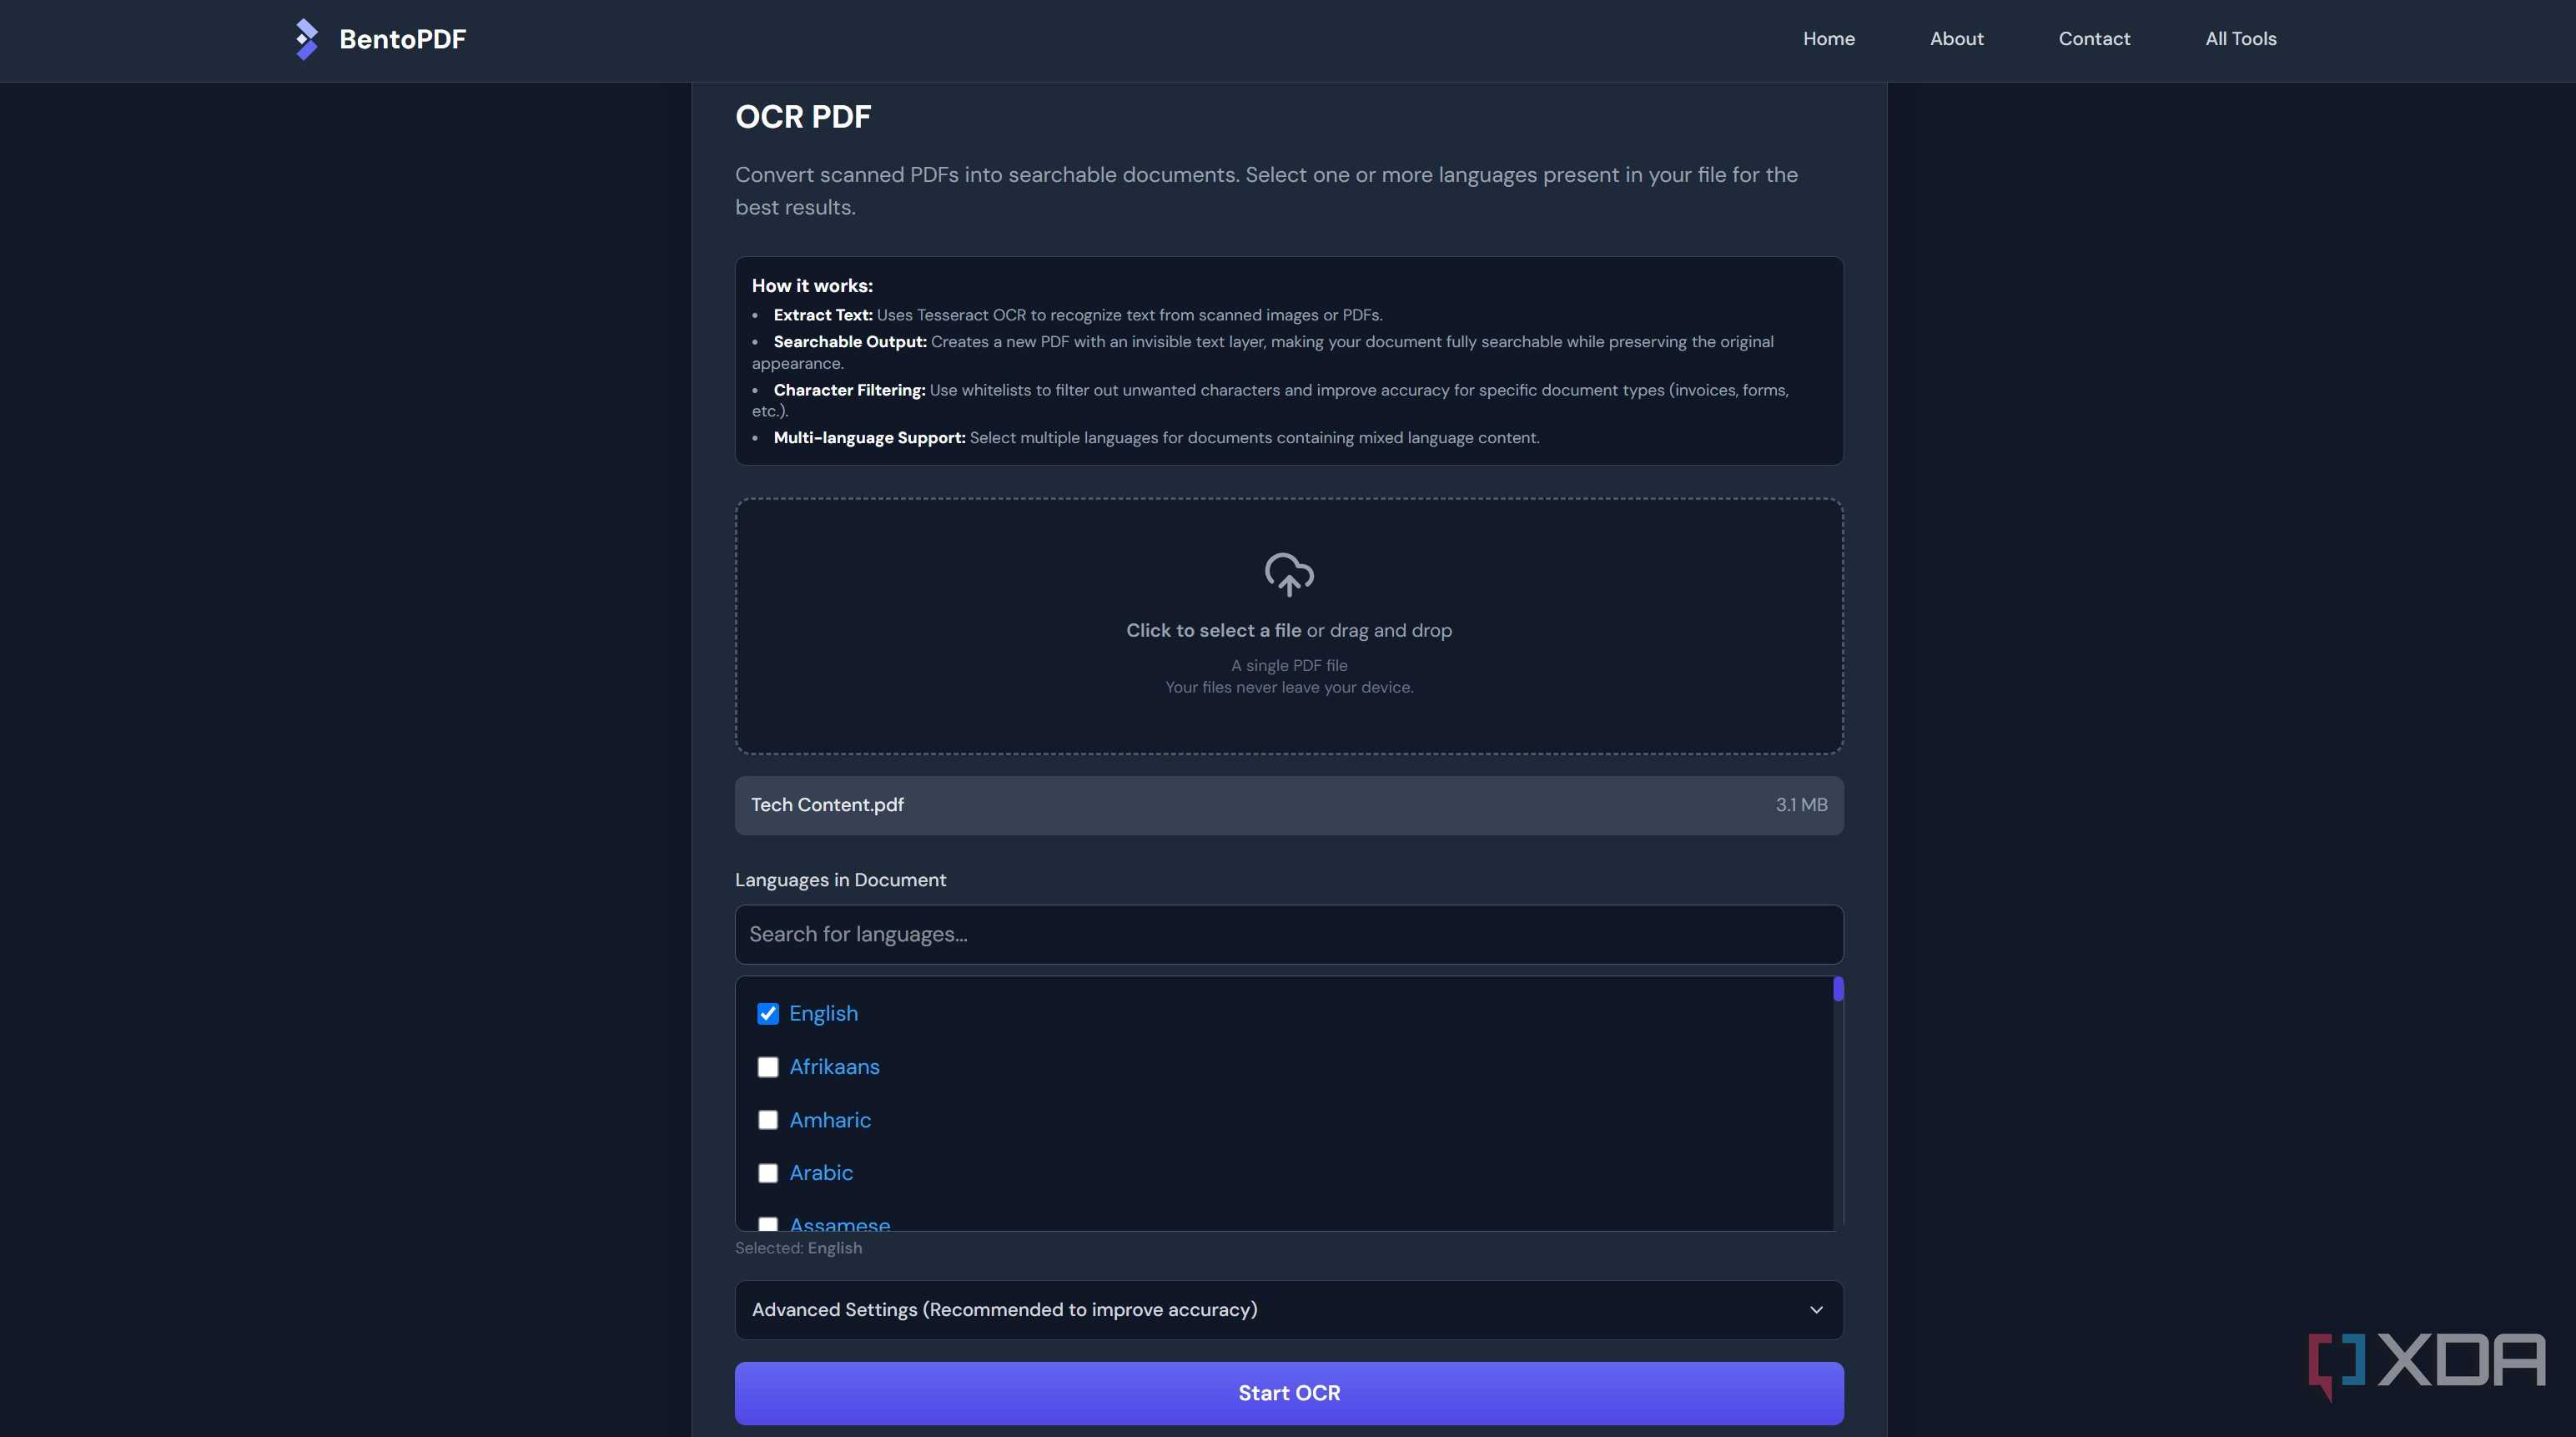Click the cloud upload icon
Image resolution: width=2576 pixels, height=1437 pixels.
tap(1289, 574)
